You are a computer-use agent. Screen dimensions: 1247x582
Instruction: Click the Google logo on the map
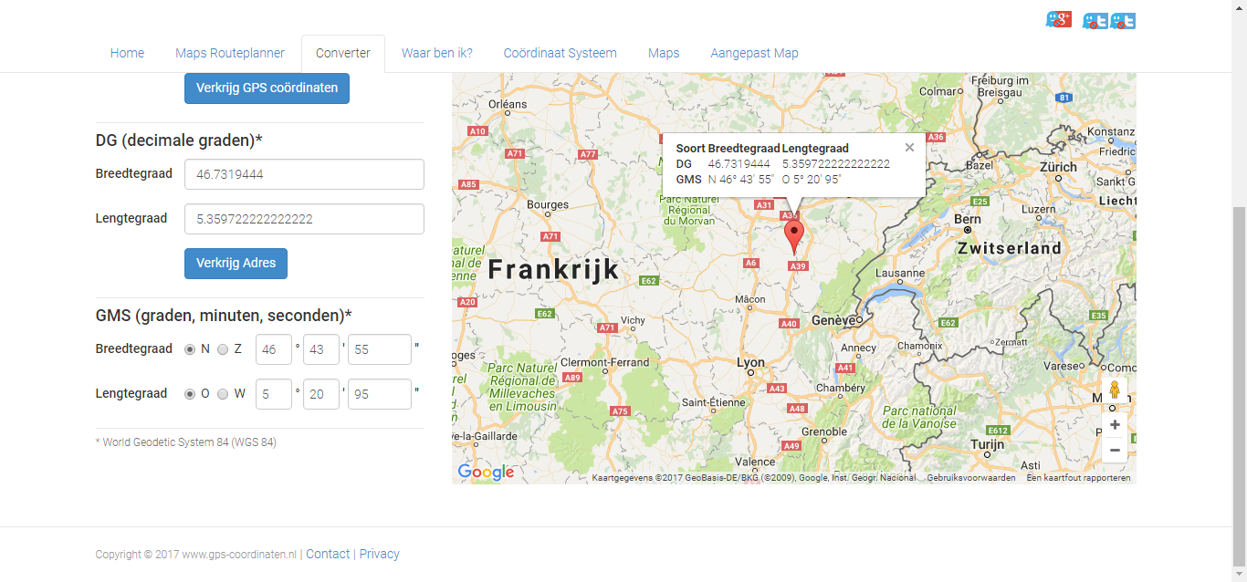pyautogui.click(x=486, y=472)
